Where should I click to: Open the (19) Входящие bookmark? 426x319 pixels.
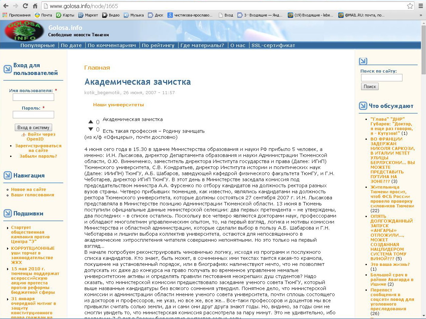[x=311, y=15]
